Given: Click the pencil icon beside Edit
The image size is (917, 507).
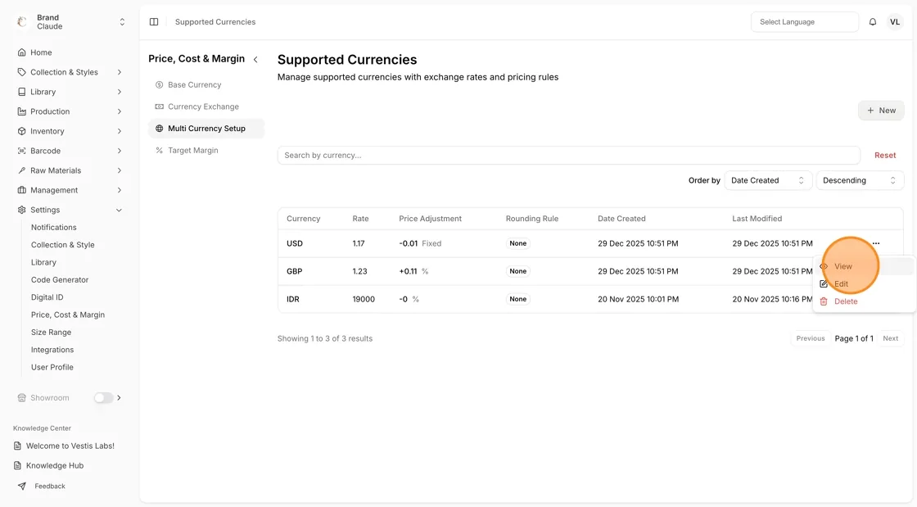Looking at the screenshot, I should (824, 283).
